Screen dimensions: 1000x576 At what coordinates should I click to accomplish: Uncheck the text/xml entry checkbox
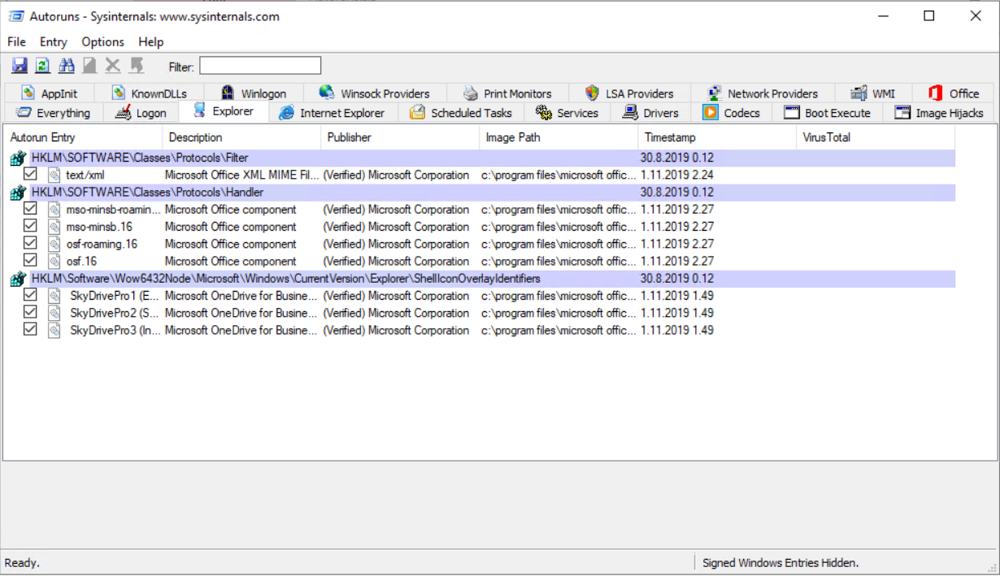tap(30, 174)
